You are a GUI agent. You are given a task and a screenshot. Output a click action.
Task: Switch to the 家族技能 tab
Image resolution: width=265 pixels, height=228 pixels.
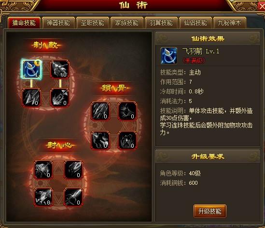[x=127, y=23]
